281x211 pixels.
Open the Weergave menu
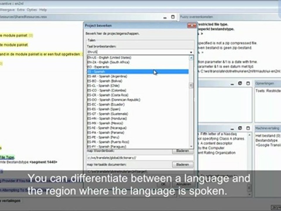coord(8,10)
